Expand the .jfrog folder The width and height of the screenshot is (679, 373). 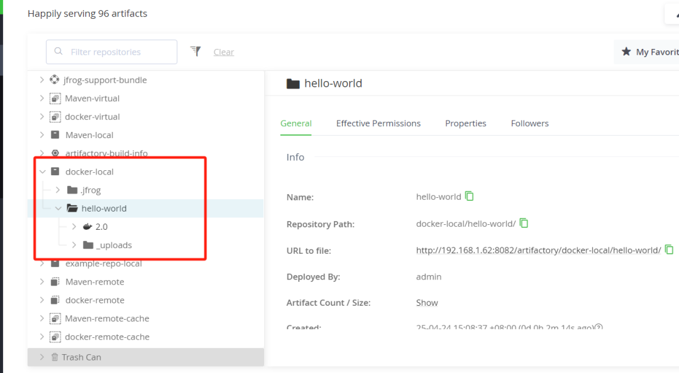click(58, 190)
